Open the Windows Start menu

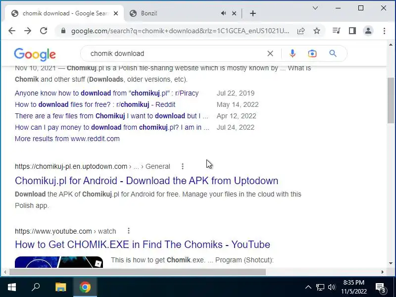12,287
